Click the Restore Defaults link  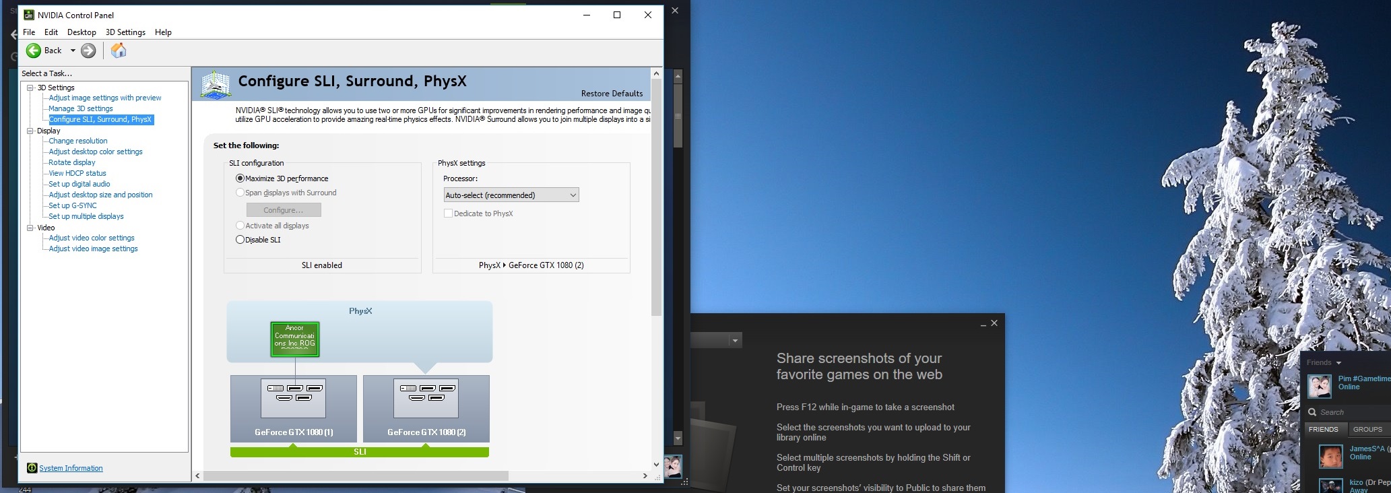point(612,94)
